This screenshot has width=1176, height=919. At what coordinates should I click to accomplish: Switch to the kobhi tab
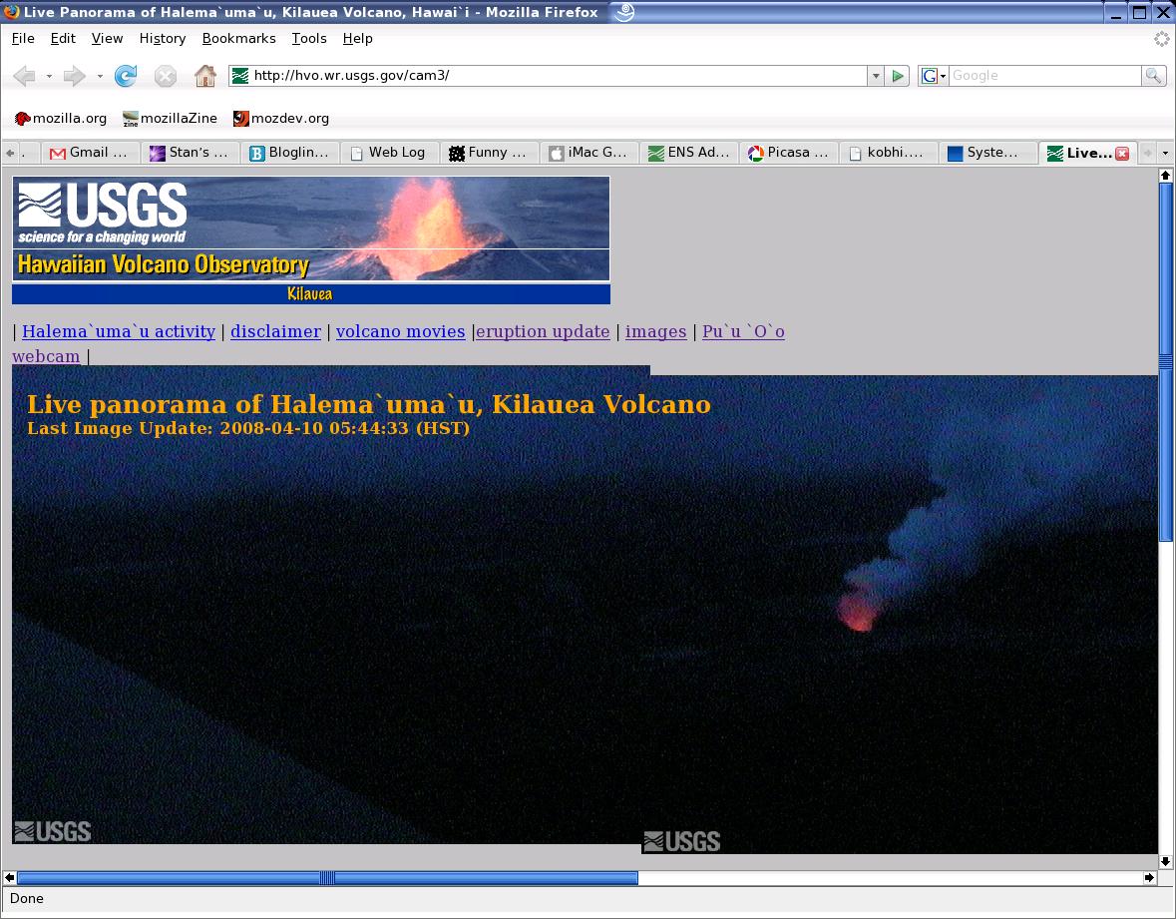(888, 153)
